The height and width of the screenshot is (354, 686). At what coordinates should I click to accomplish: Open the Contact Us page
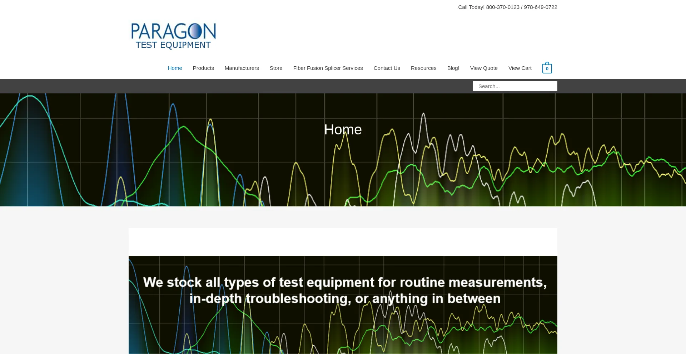(387, 68)
